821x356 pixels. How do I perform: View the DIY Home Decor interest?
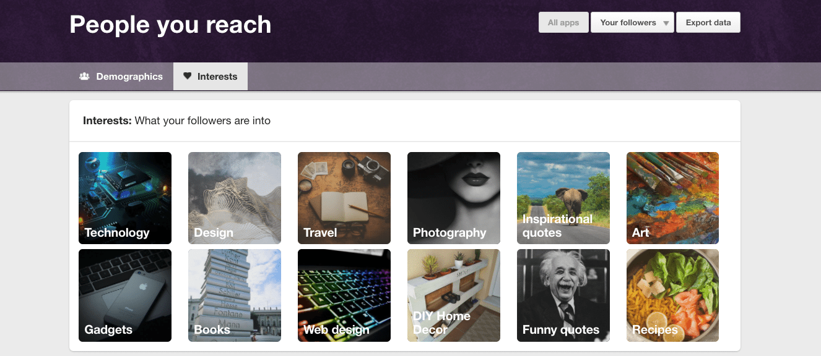click(x=453, y=295)
